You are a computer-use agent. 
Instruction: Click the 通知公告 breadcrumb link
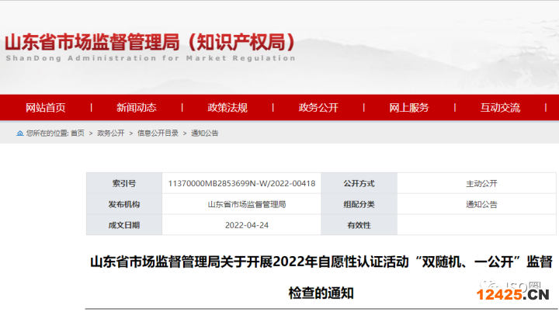click(205, 133)
